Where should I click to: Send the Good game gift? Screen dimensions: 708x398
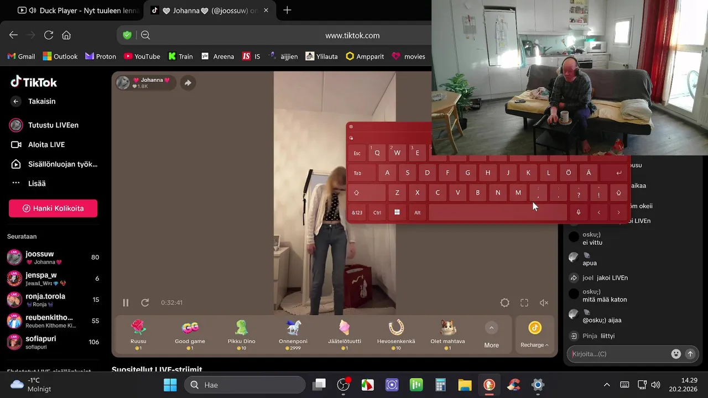coord(190,335)
